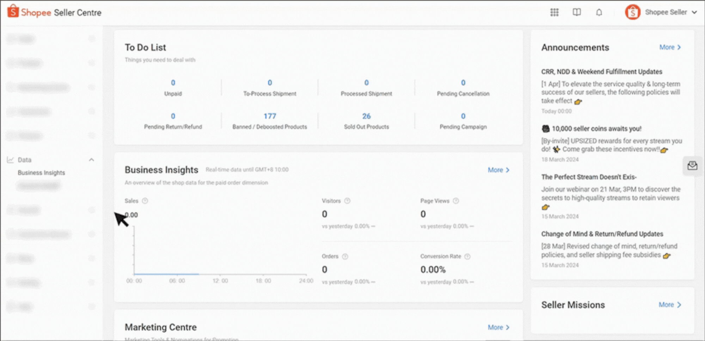The width and height of the screenshot is (705, 341).
Task: Open CRR, NDD & Weekend Fulfillment Updates announcement
Action: [602, 72]
